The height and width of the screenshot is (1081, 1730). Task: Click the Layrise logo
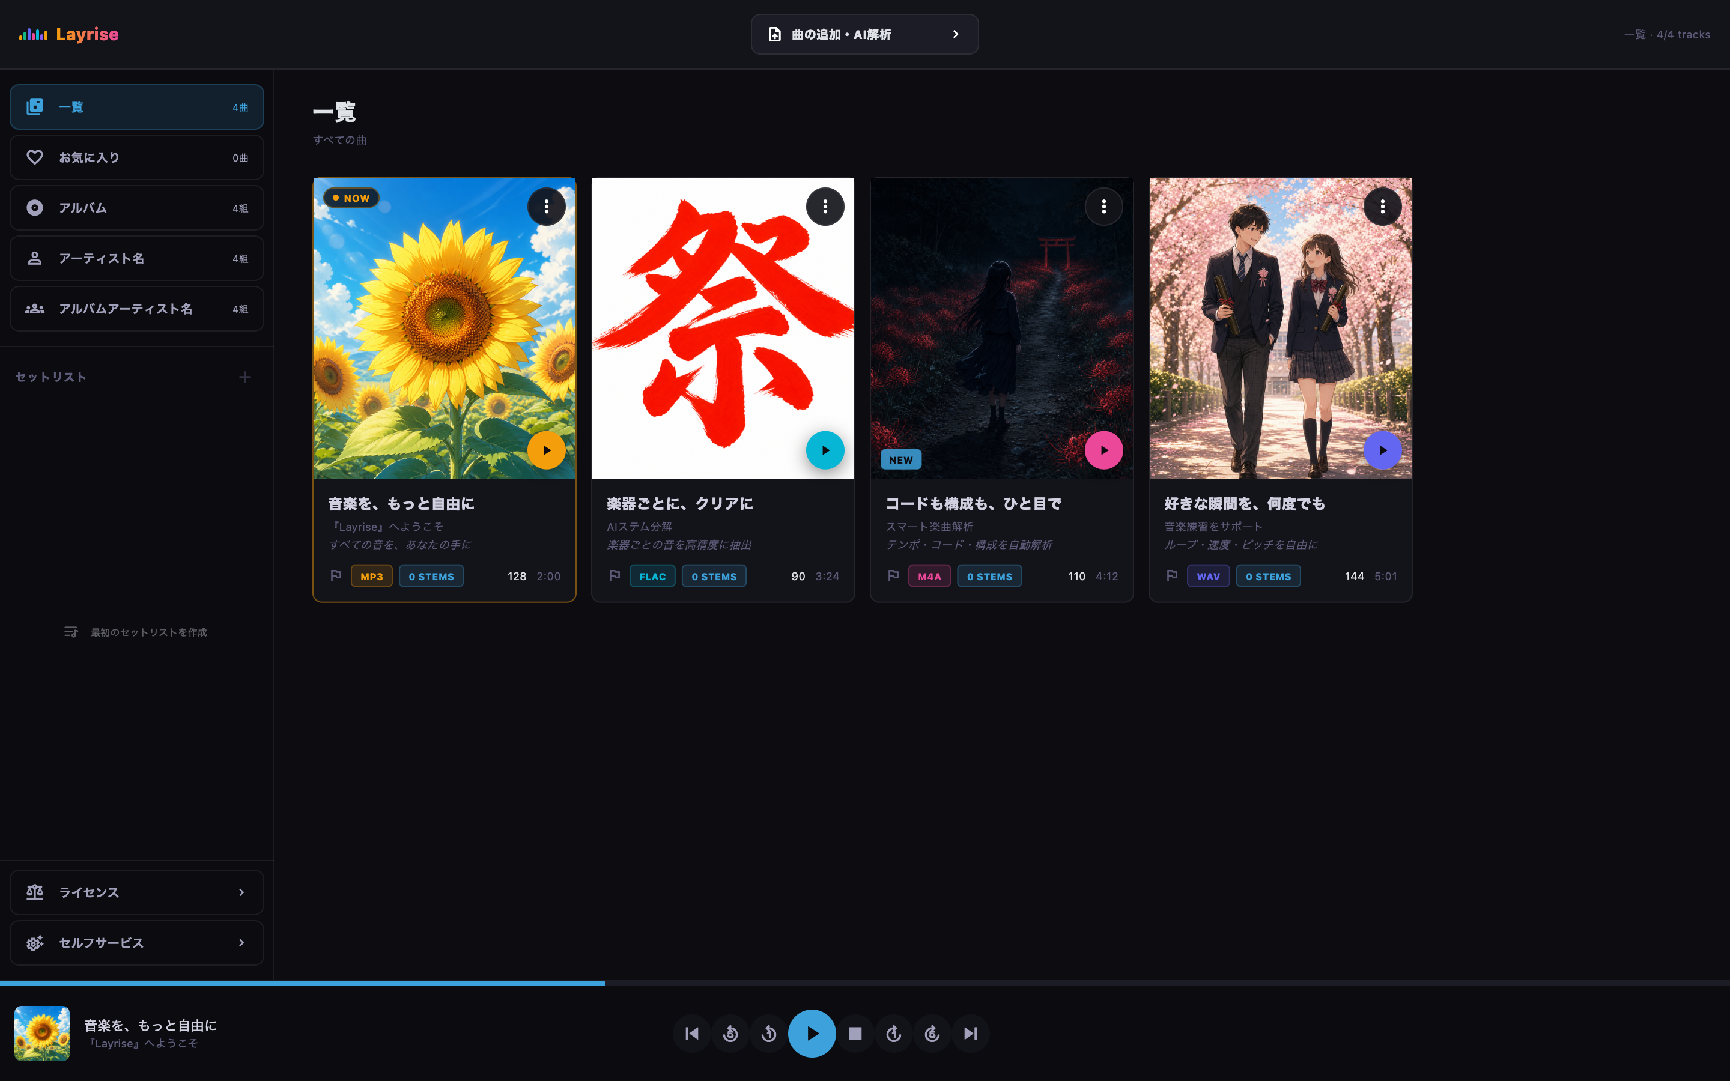68,34
